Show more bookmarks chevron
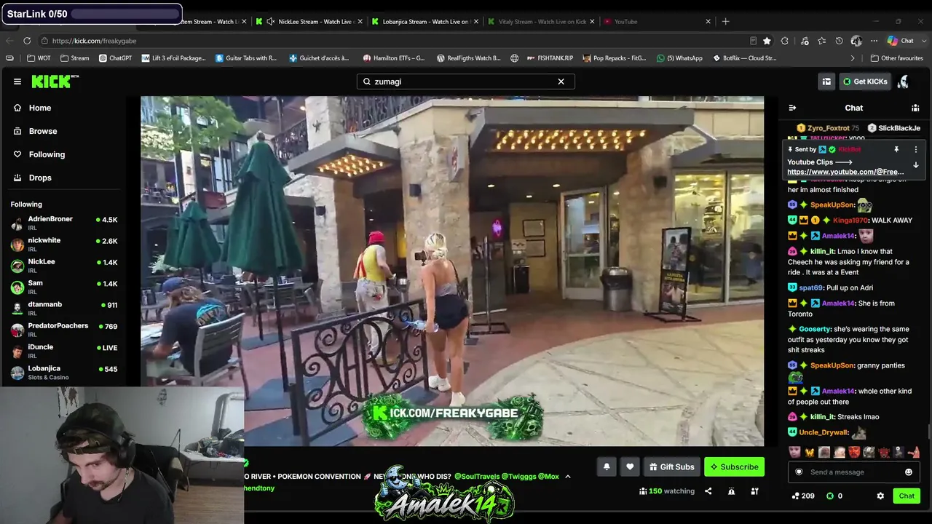Viewport: 932px width, 524px height. (853, 58)
